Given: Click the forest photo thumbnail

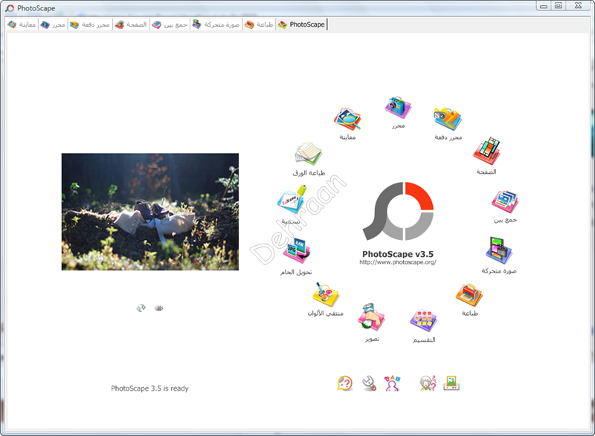Looking at the screenshot, I should coord(150,212).
